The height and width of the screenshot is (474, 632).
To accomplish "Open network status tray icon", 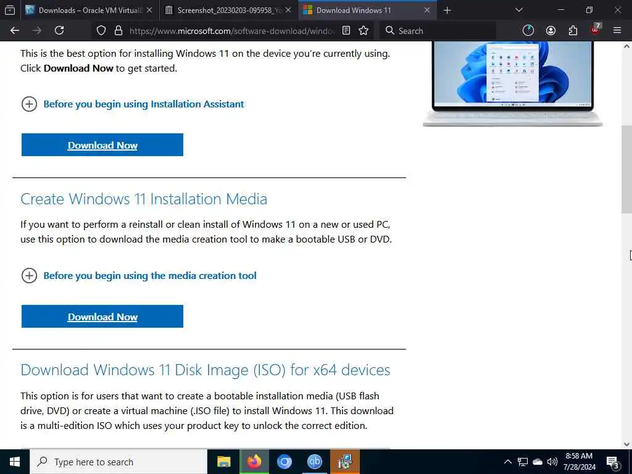I will [523, 462].
